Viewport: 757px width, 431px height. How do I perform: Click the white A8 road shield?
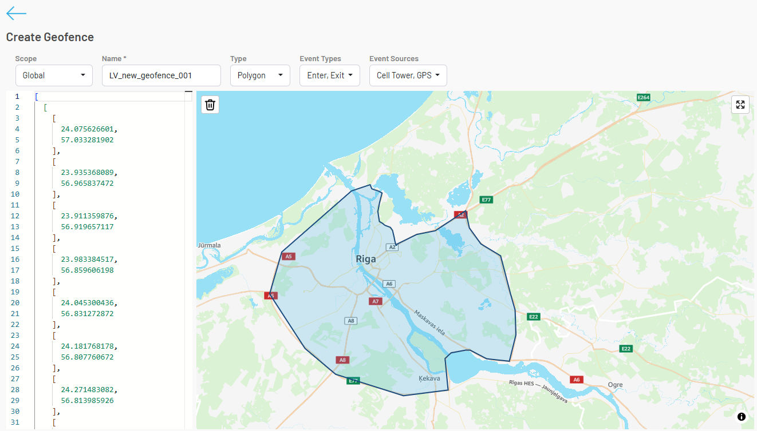tap(351, 321)
